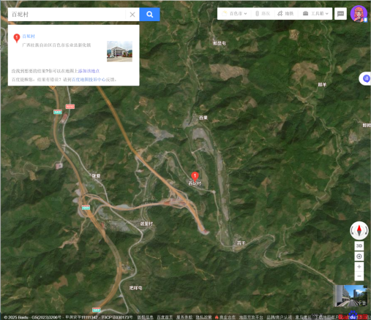Click the blue search magnifier button
The image size is (371, 320).
click(x=149, y=15)
